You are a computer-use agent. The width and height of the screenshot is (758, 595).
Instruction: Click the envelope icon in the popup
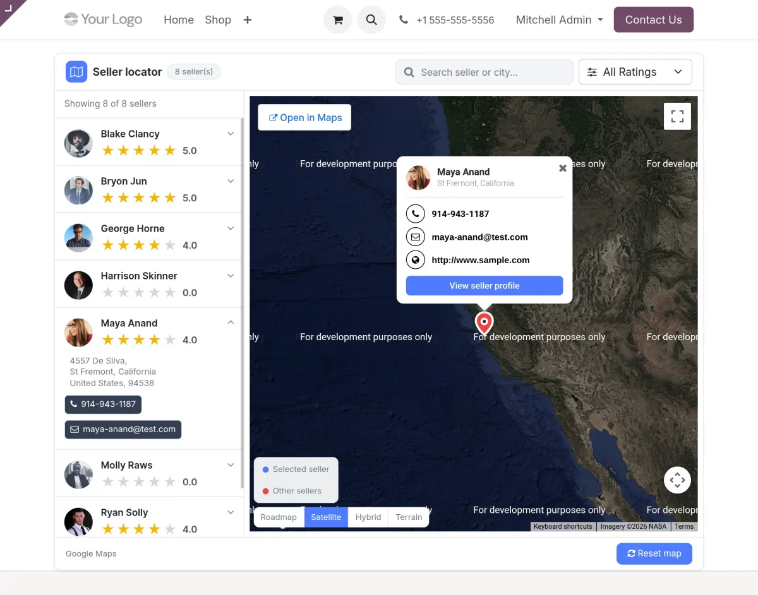415,237
